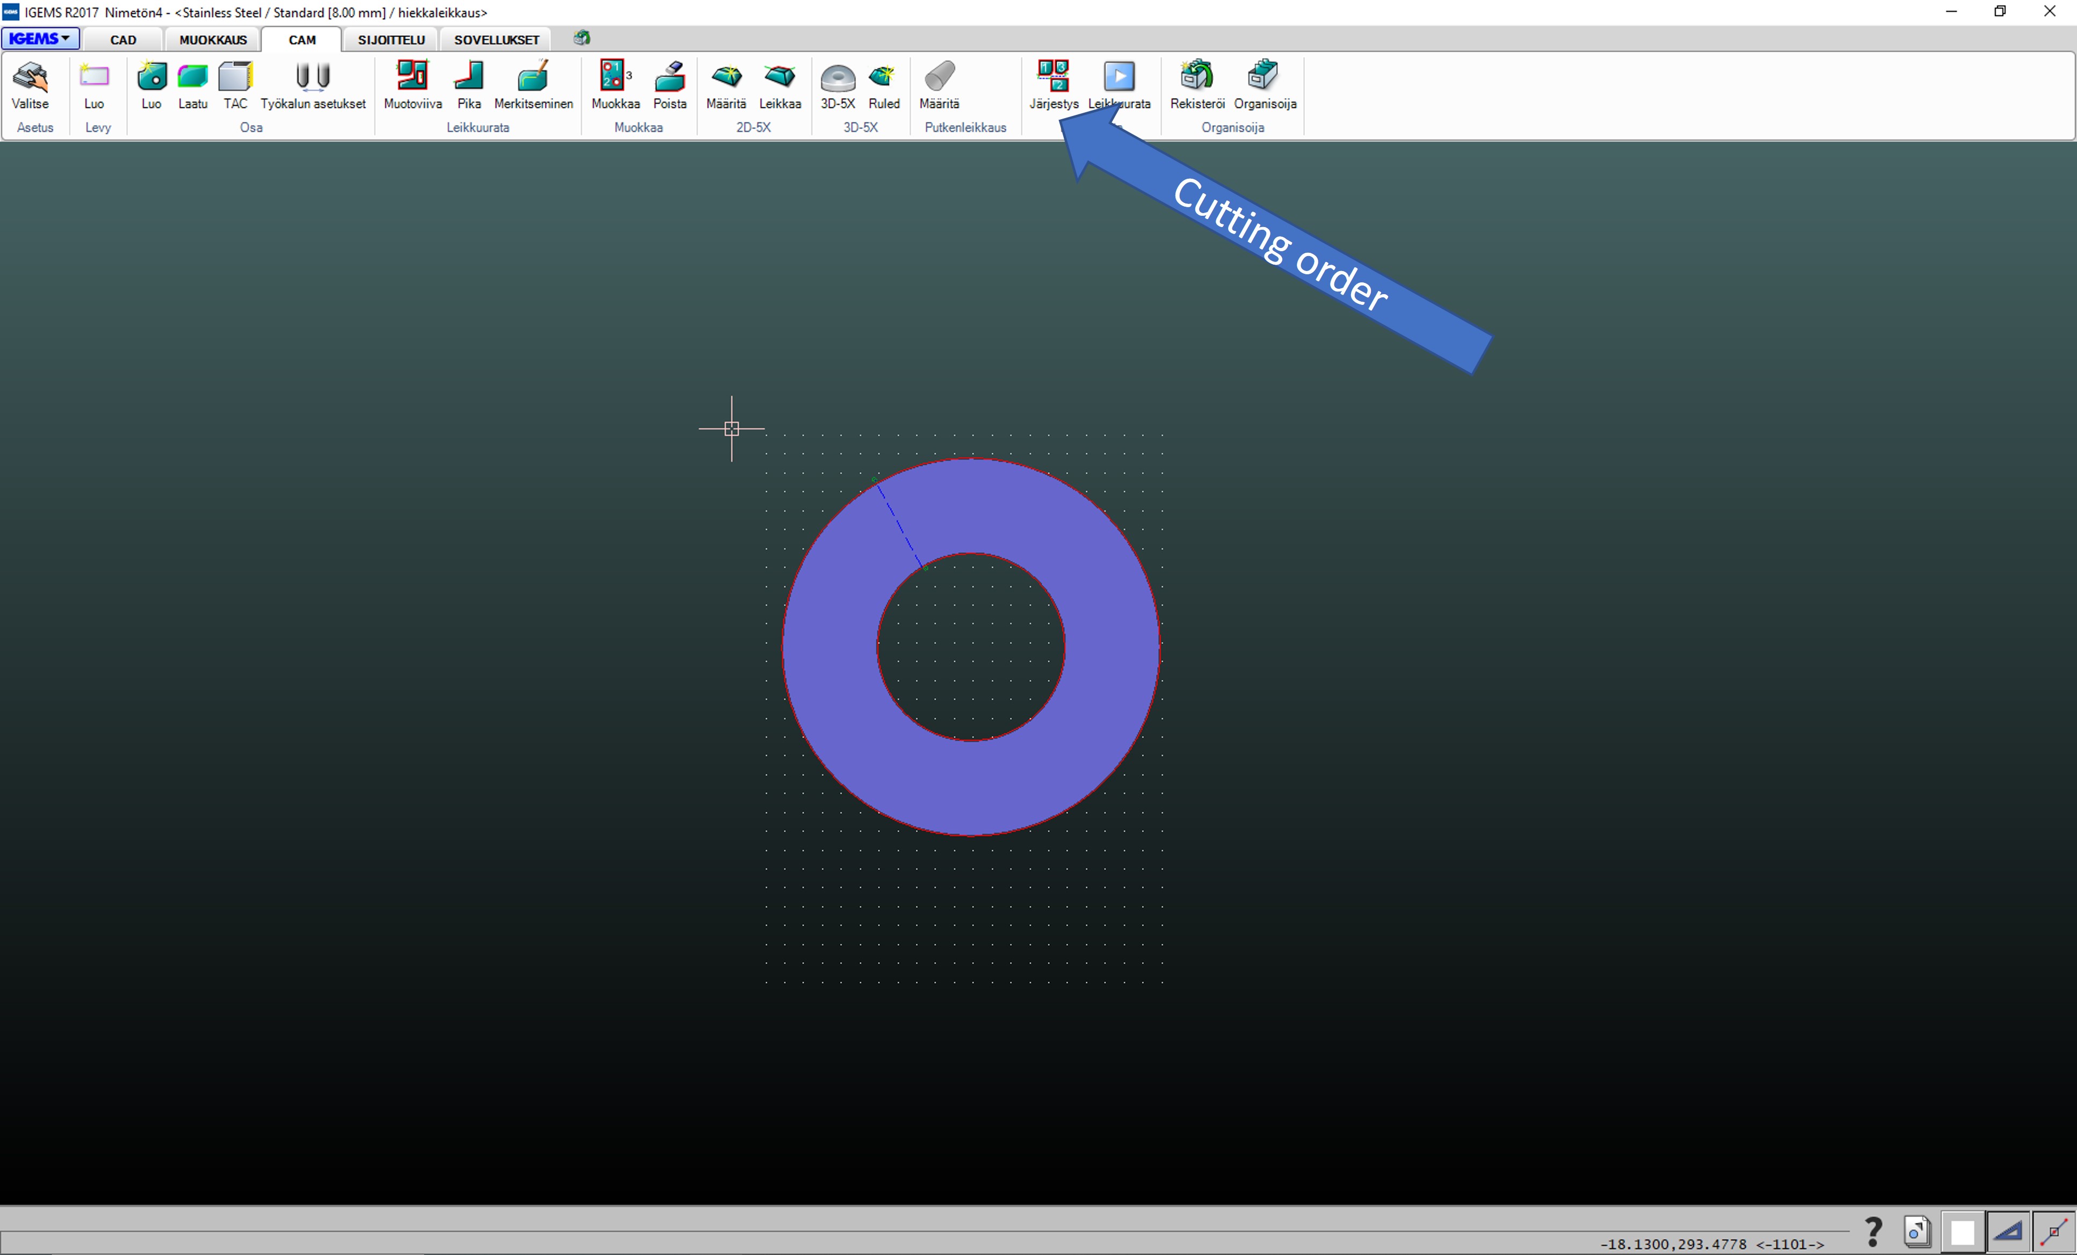
Task: Click Määritä in the Putkenleikkaus group
Action: [x=939, y=85]
